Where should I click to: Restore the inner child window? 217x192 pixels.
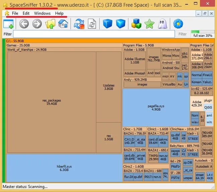pyautogui.click(x=205, y=14)
